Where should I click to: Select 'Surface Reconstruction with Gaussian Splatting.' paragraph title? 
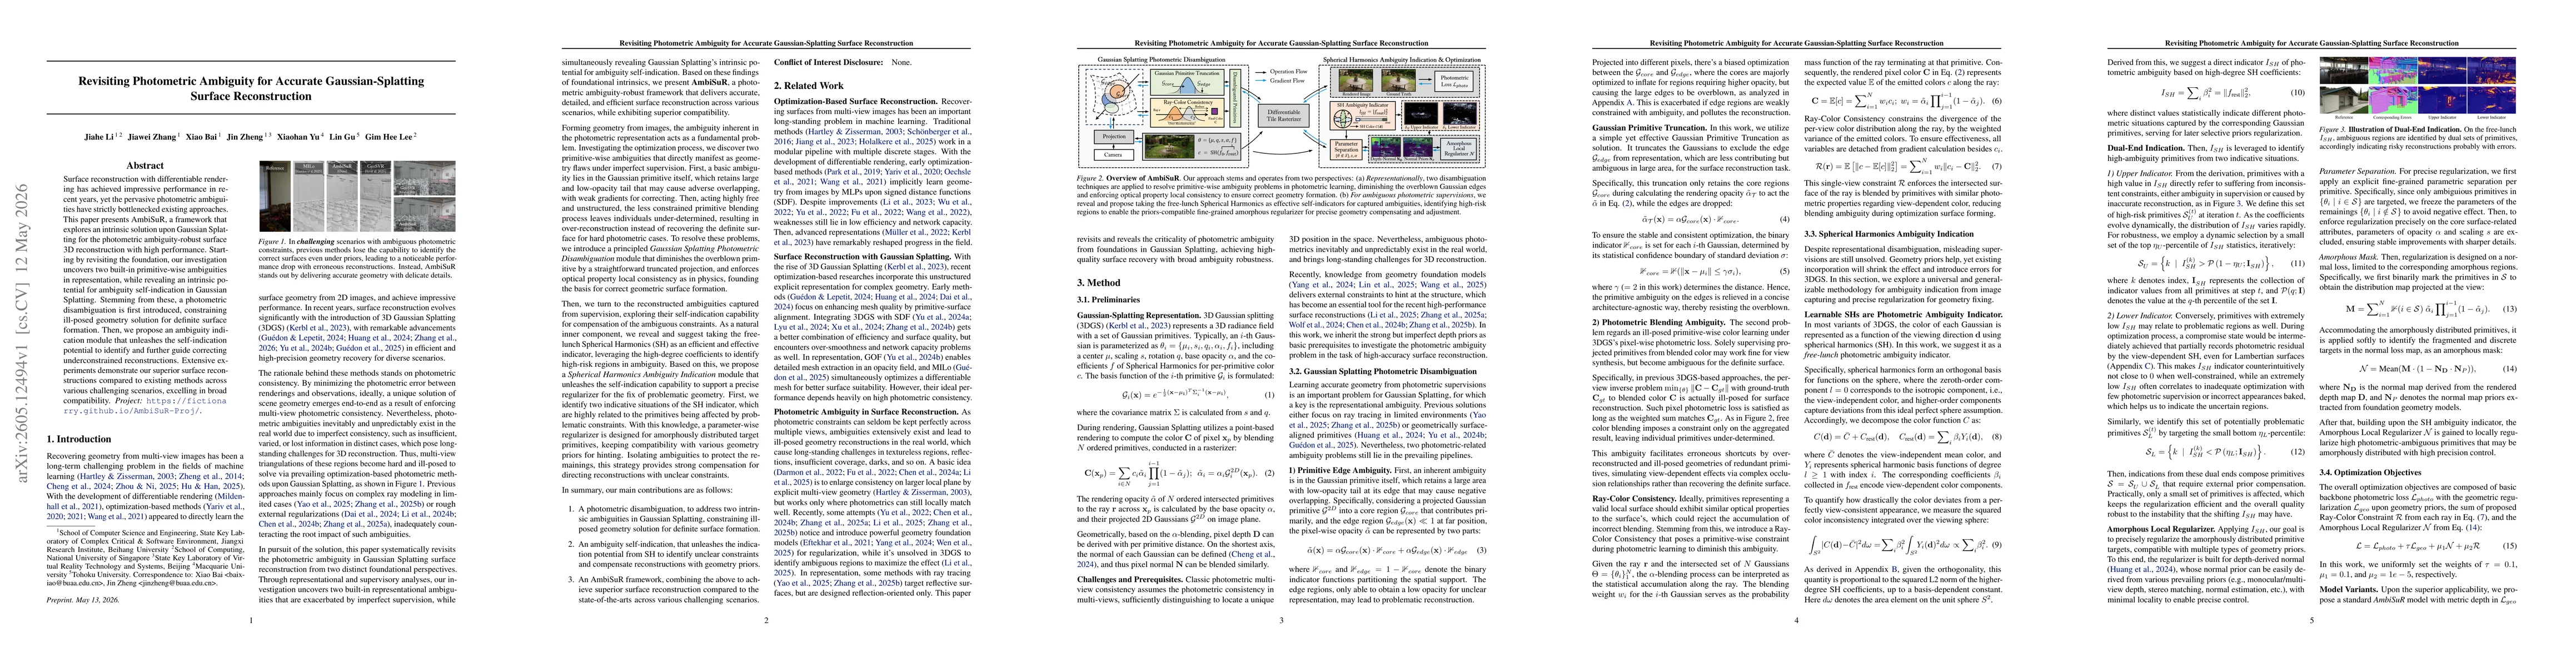(x=863, y=256)
